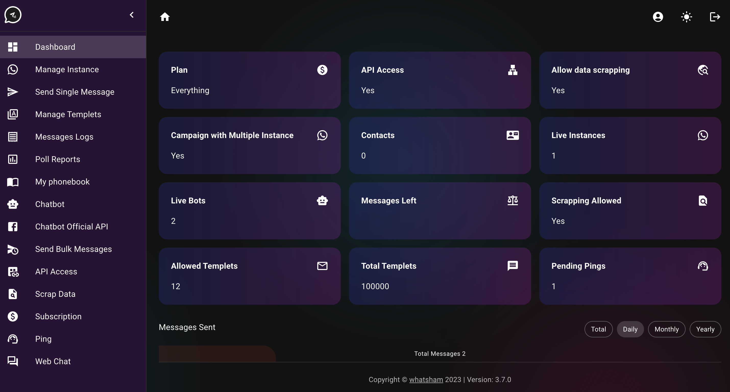Open the whatsham footer link
Viewport: 730px width, 392px height.
426,379
